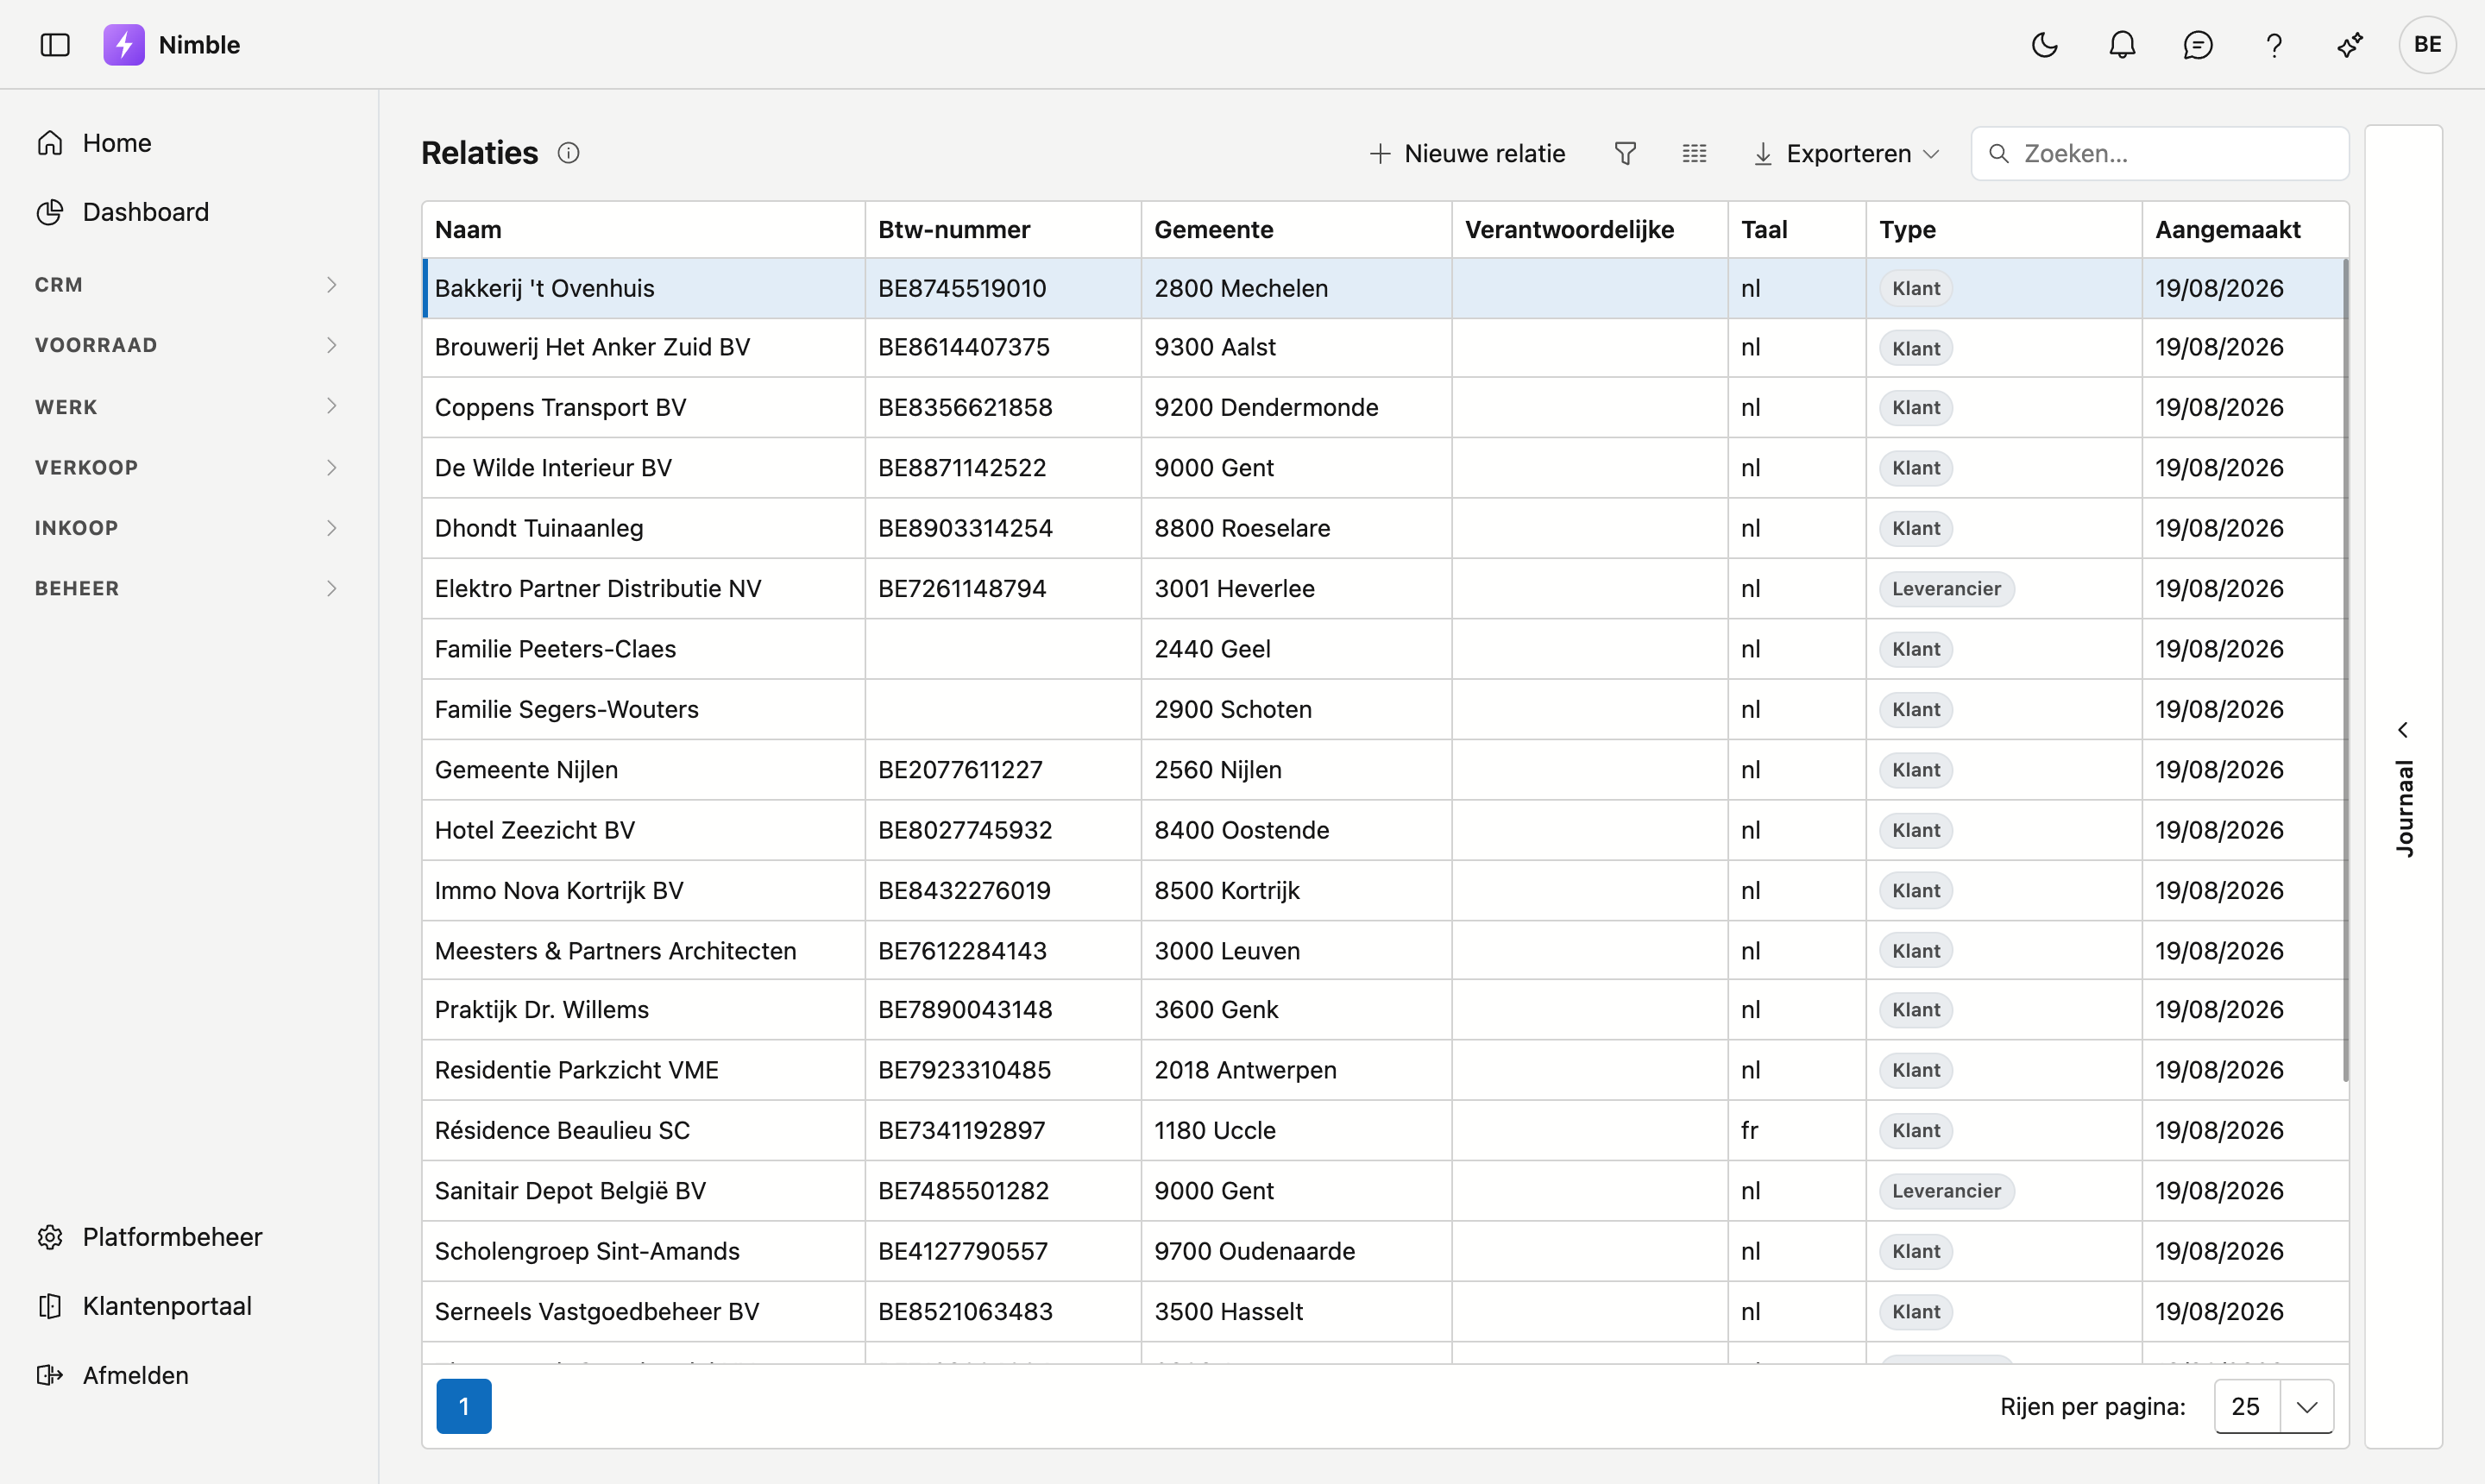
Task: Open the chat messages icon
Action: 2198,45
